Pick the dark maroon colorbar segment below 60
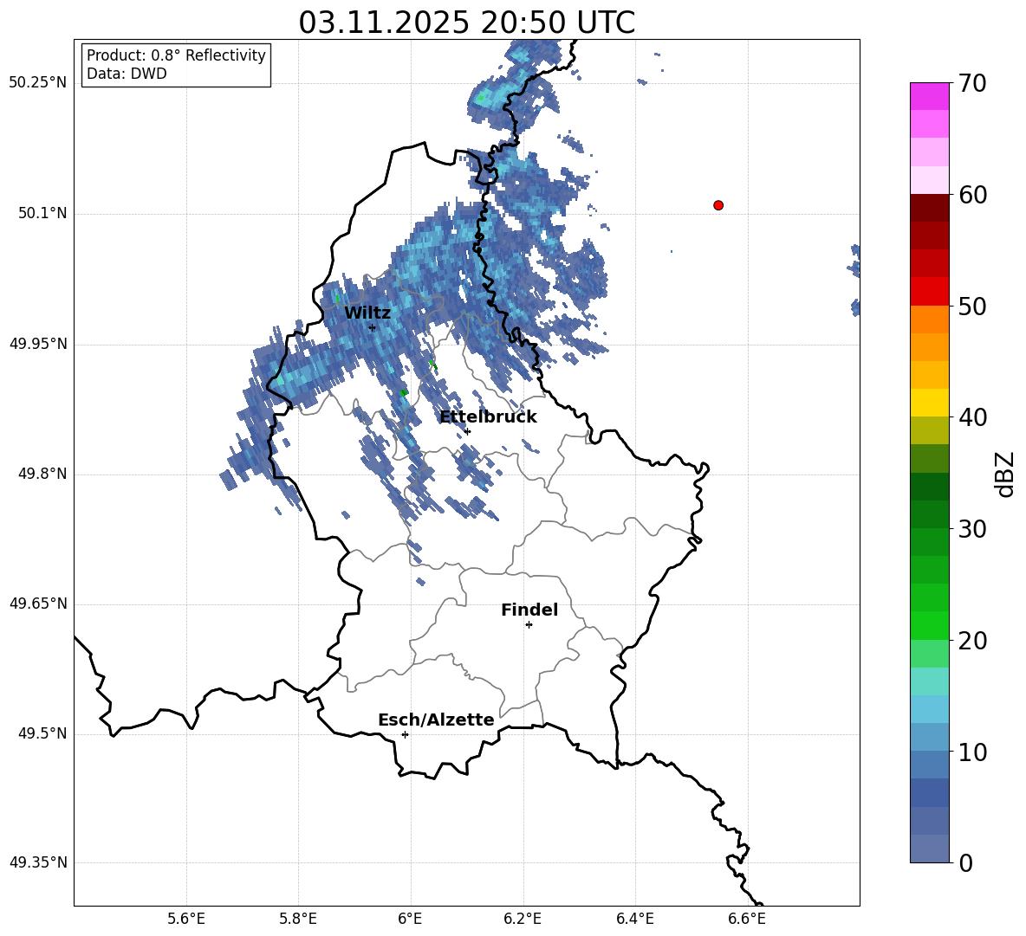 pyautogui.click(x=929, y=208)
